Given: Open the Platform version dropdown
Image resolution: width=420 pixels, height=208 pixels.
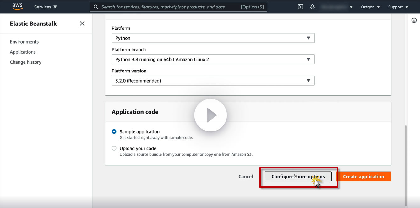Looking at the screenshot, I should (x=213, y=81).
